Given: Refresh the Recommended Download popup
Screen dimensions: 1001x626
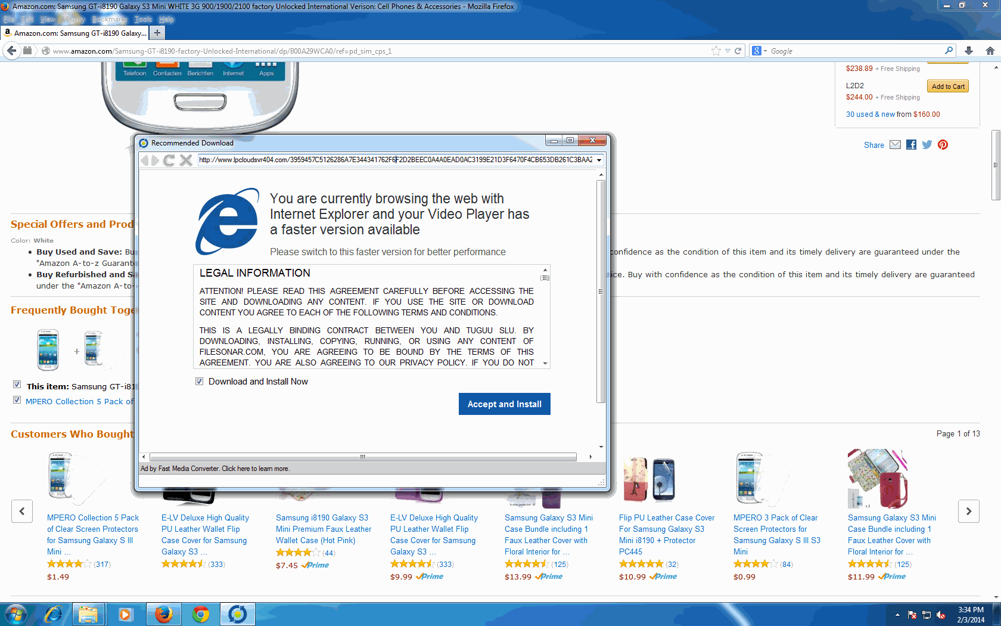Looking at the screenshot, I should (169, 160).
